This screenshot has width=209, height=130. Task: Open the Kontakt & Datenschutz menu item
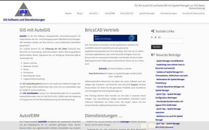coord(194,14)
